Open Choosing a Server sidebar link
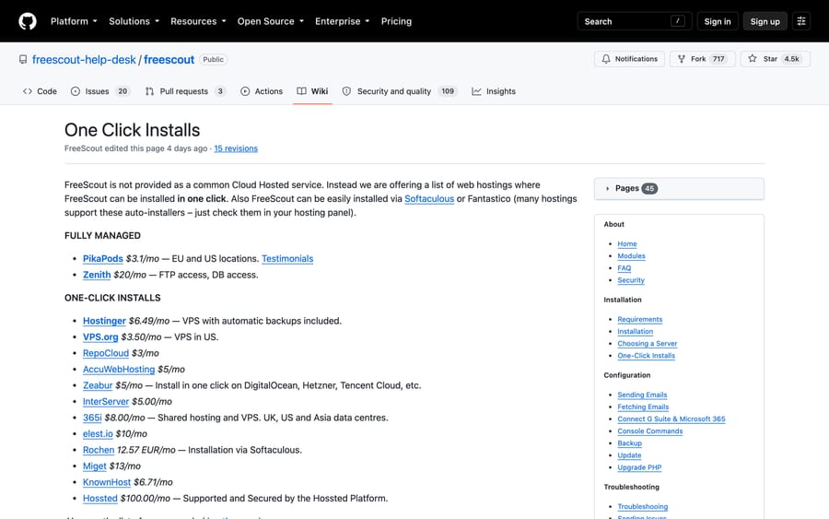Image resolution: width=829 pixels, height=519 pixels. point(648,344)
